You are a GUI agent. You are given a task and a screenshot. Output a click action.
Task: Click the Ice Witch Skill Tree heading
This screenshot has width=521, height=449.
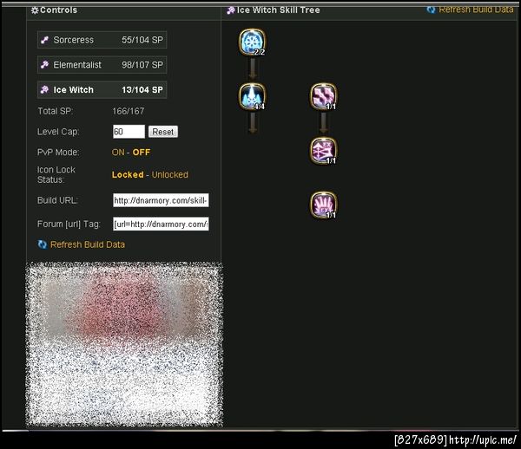point(278,10)
